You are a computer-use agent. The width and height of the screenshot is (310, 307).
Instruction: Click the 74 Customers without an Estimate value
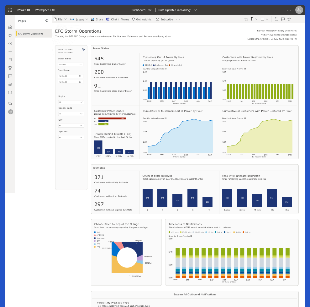pyautogui.click(x=97, y=191)
